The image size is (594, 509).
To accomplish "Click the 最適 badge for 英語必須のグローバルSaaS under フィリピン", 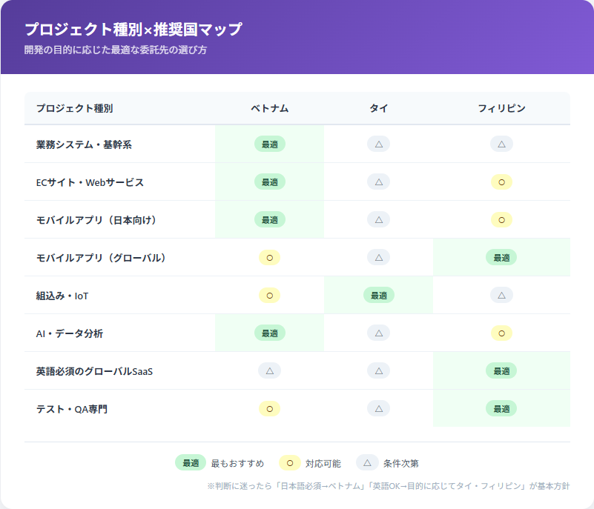I will (502, 370).
